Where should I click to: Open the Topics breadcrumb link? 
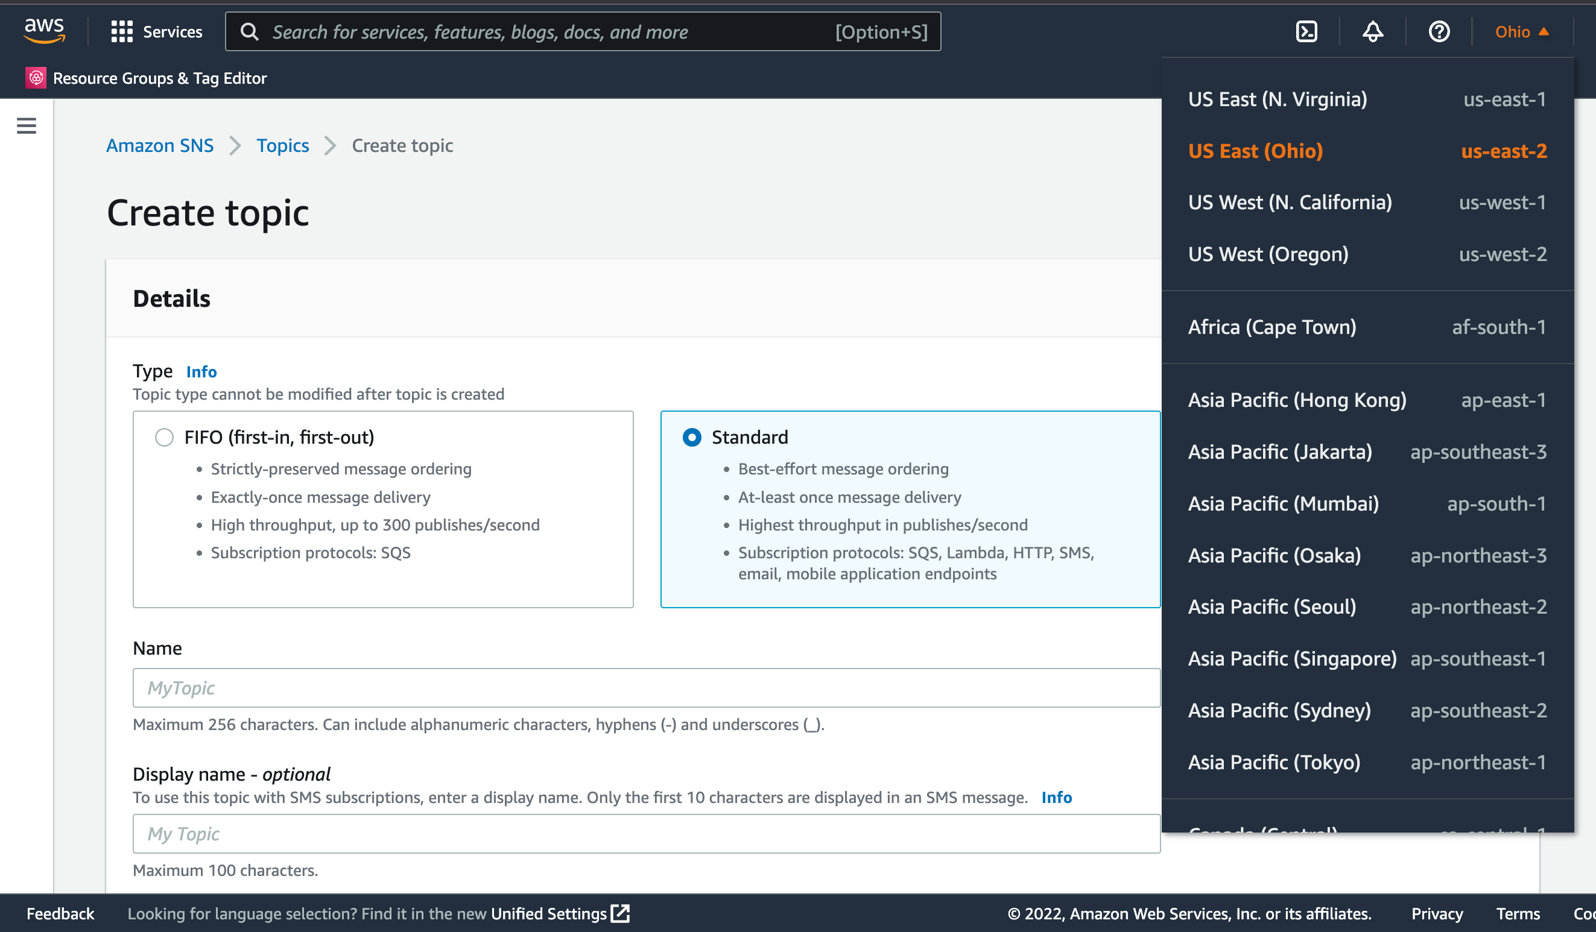282,146
